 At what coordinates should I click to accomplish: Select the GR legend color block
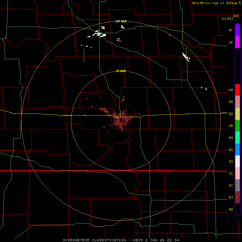click(237, 102)
